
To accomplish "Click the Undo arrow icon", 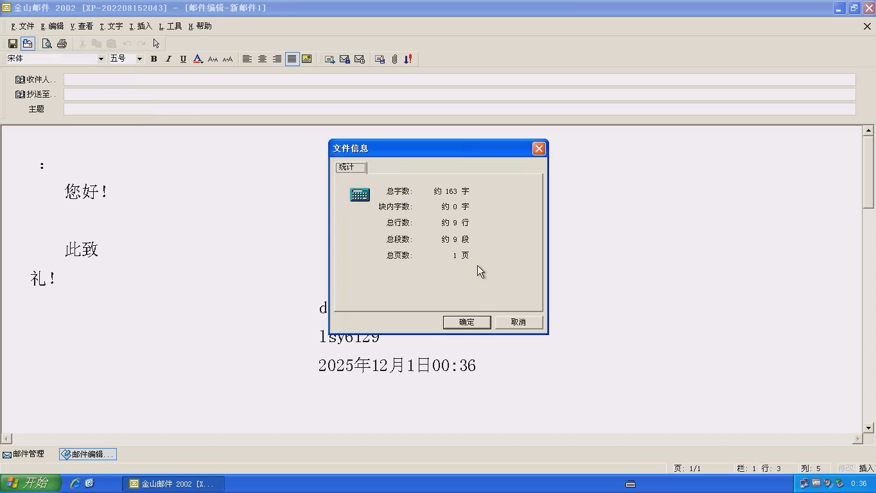I will coord(127,44).
